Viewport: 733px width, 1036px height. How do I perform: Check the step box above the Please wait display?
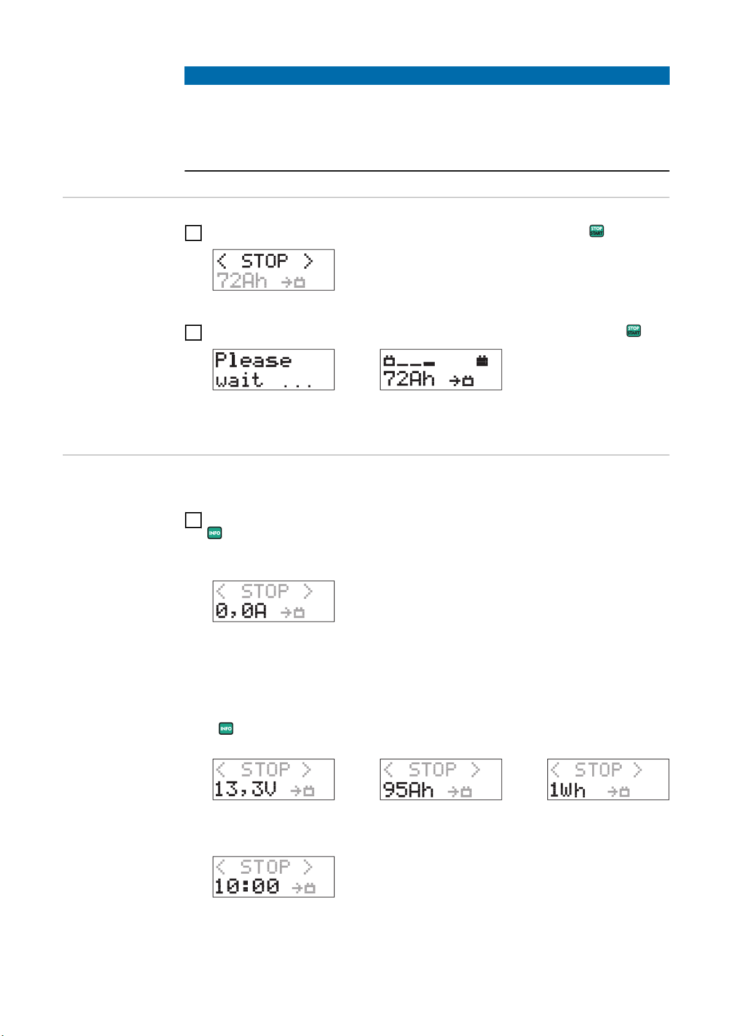[193, 333]
